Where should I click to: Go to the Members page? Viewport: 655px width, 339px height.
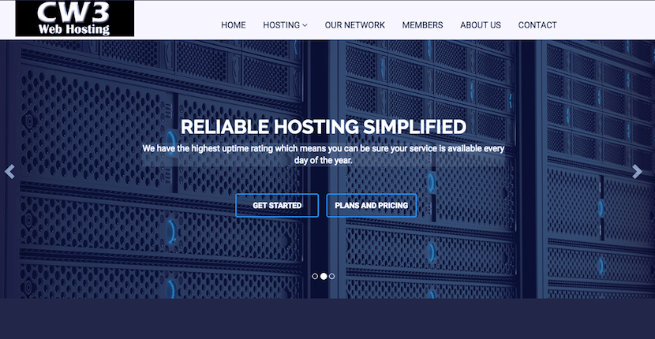[x=422, y=25]
